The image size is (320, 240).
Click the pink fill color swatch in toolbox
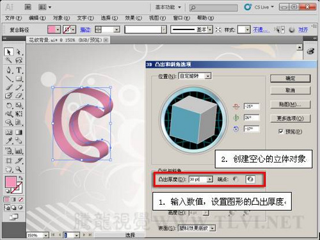pos(11,182)
